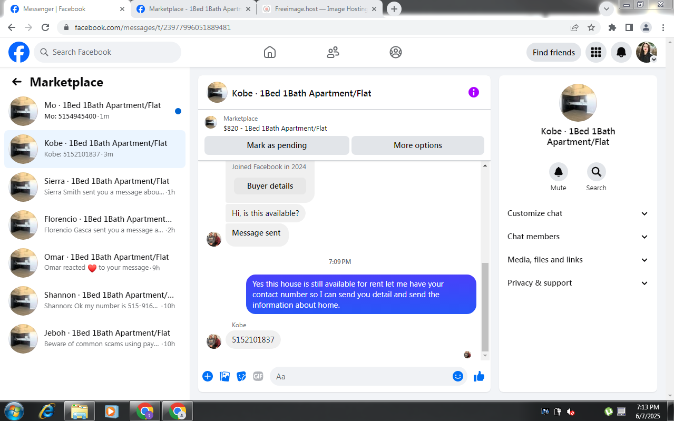Switch to Freeimage.host tab
This screenshot has height=421, width=674.
tap(320, 9)
